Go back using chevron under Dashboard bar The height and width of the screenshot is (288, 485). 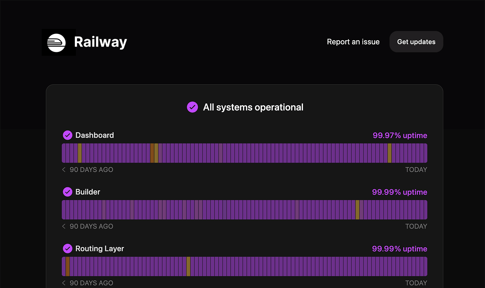pos(64,170)
